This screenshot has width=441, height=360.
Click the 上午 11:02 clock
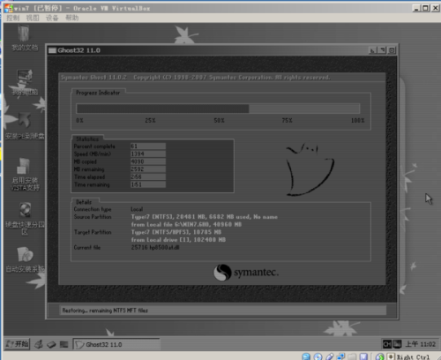pos(421,344)
